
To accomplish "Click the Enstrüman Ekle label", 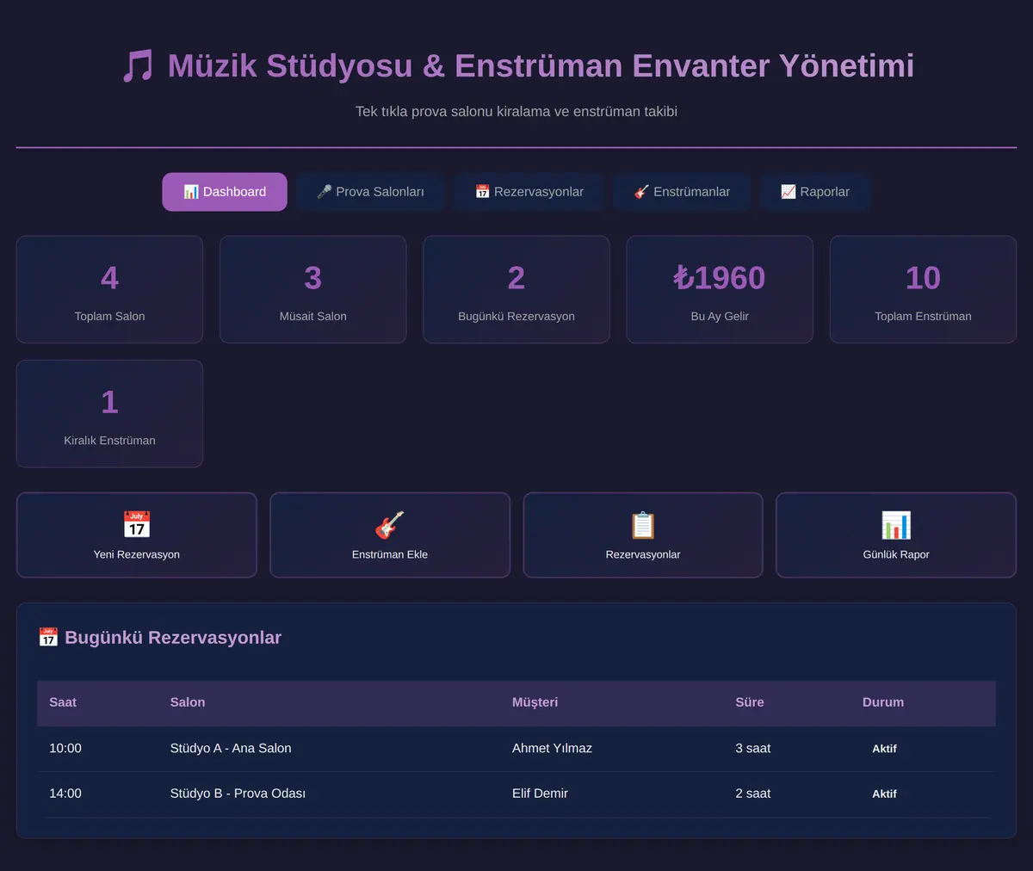I will click(x=390, y=554).
